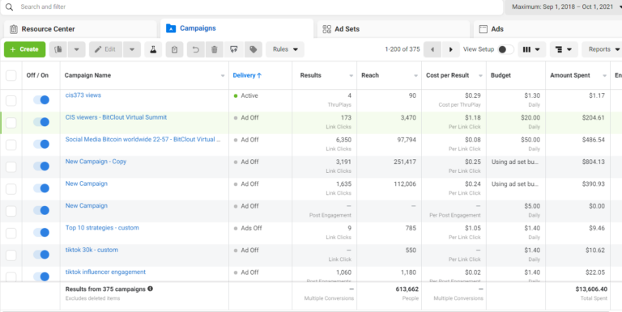Screen dimensions: 622x312
Task: Open the date range selector
Action: pyautogui.click(x=564, y=6)
